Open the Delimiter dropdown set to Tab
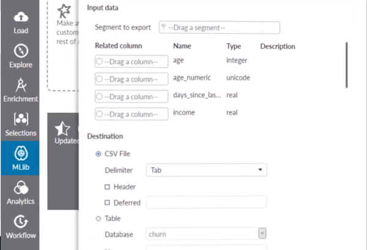 click(x=206, y=171)
